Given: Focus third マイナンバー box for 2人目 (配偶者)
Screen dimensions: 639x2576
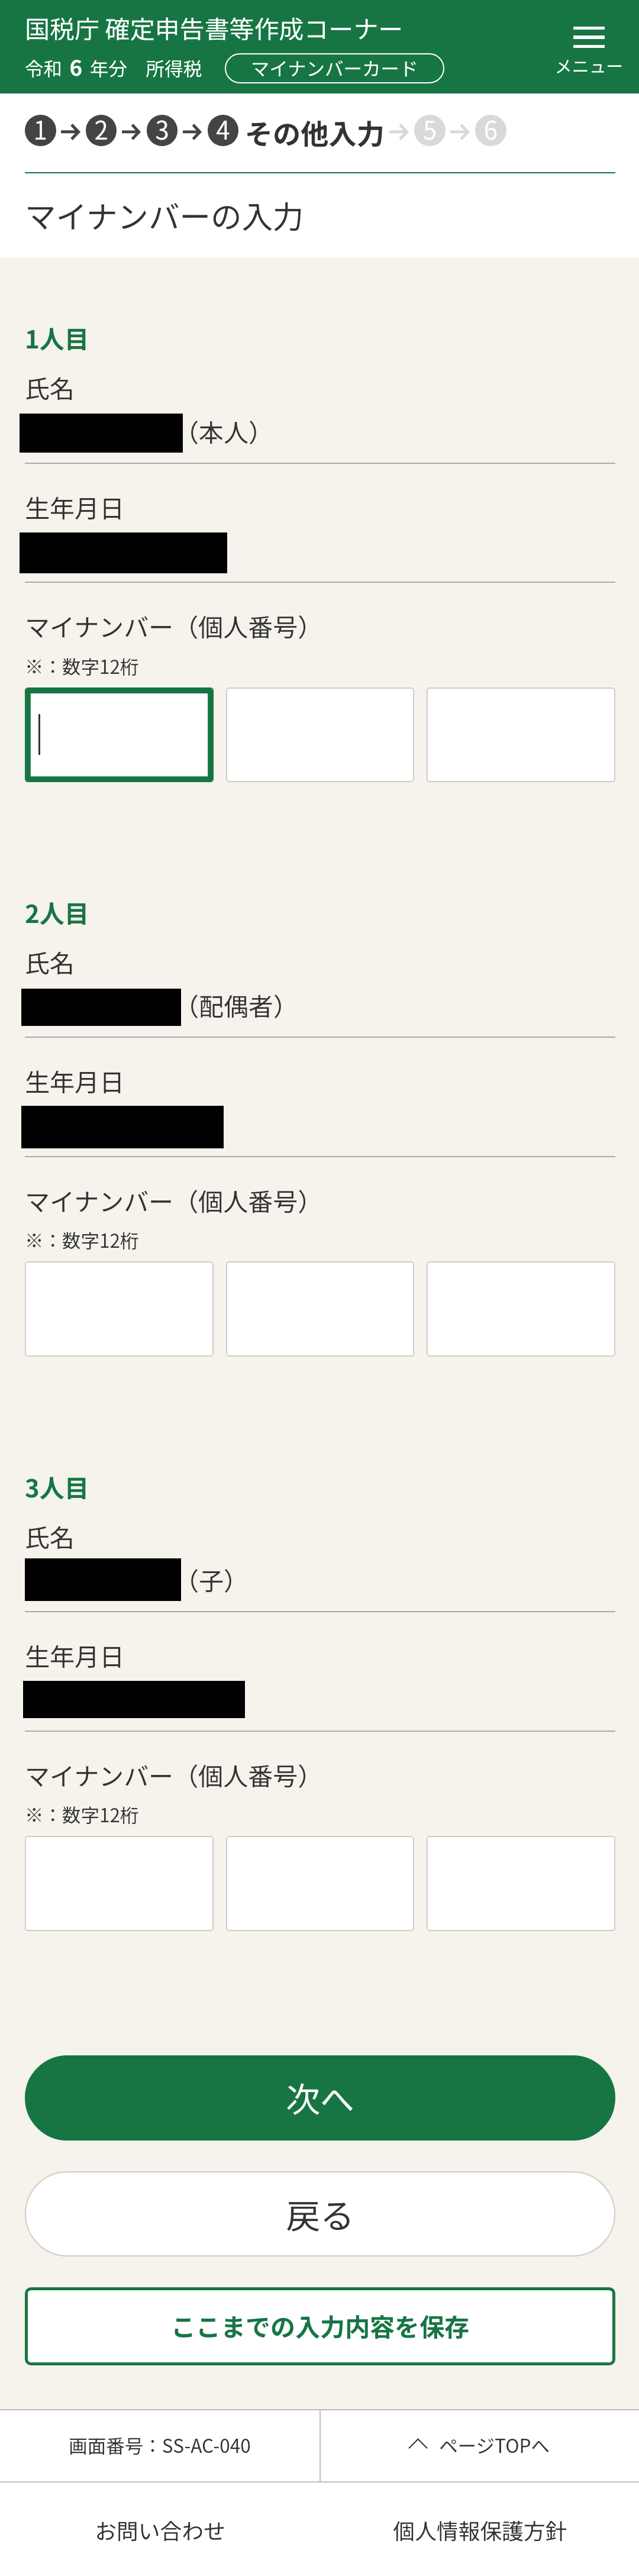Looking at the screenshot, I should click(x=521, y=1308).
